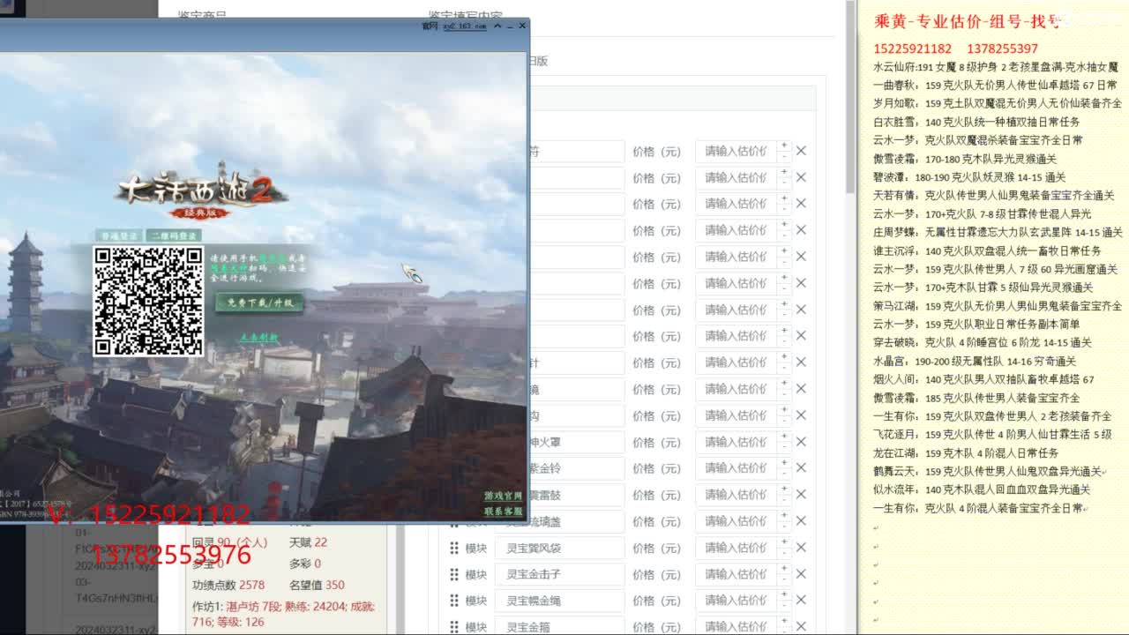The image size is (1129, 635).
Task: Click the 作坊1: 湛卢坊 7段 text
Action: [236, 607]
